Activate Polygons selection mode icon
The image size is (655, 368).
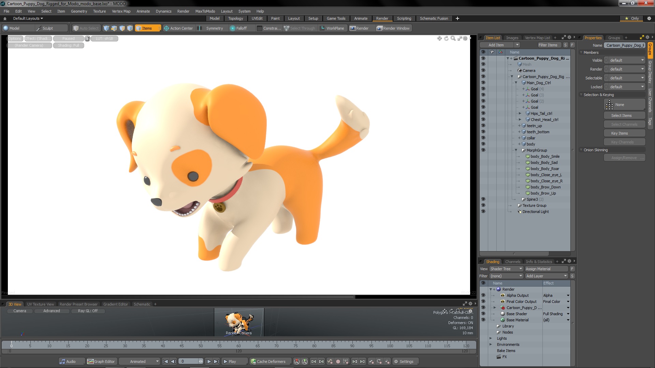pyautogui.click(x=122, y=28)
